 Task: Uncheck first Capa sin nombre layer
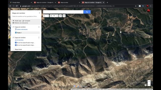[x=13, y=27]
